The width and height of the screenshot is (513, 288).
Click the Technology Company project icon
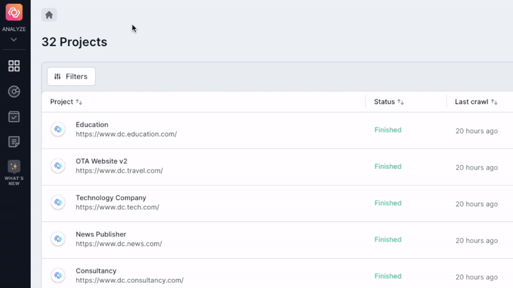58,202
